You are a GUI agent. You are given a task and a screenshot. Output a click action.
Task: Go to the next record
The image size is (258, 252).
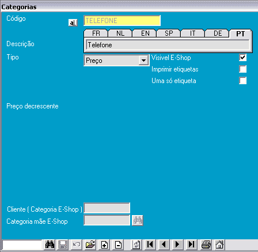[x=178, y=245]
